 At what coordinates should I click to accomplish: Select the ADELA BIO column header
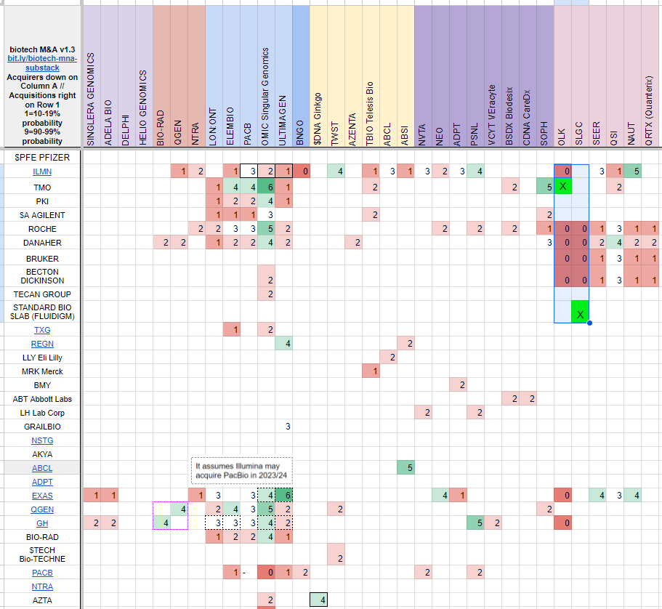[109, 76]
